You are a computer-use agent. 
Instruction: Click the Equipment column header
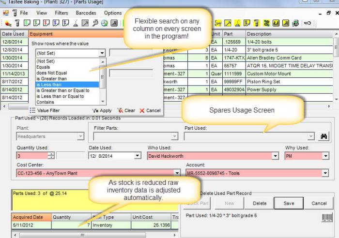click(x=77, y=34)
